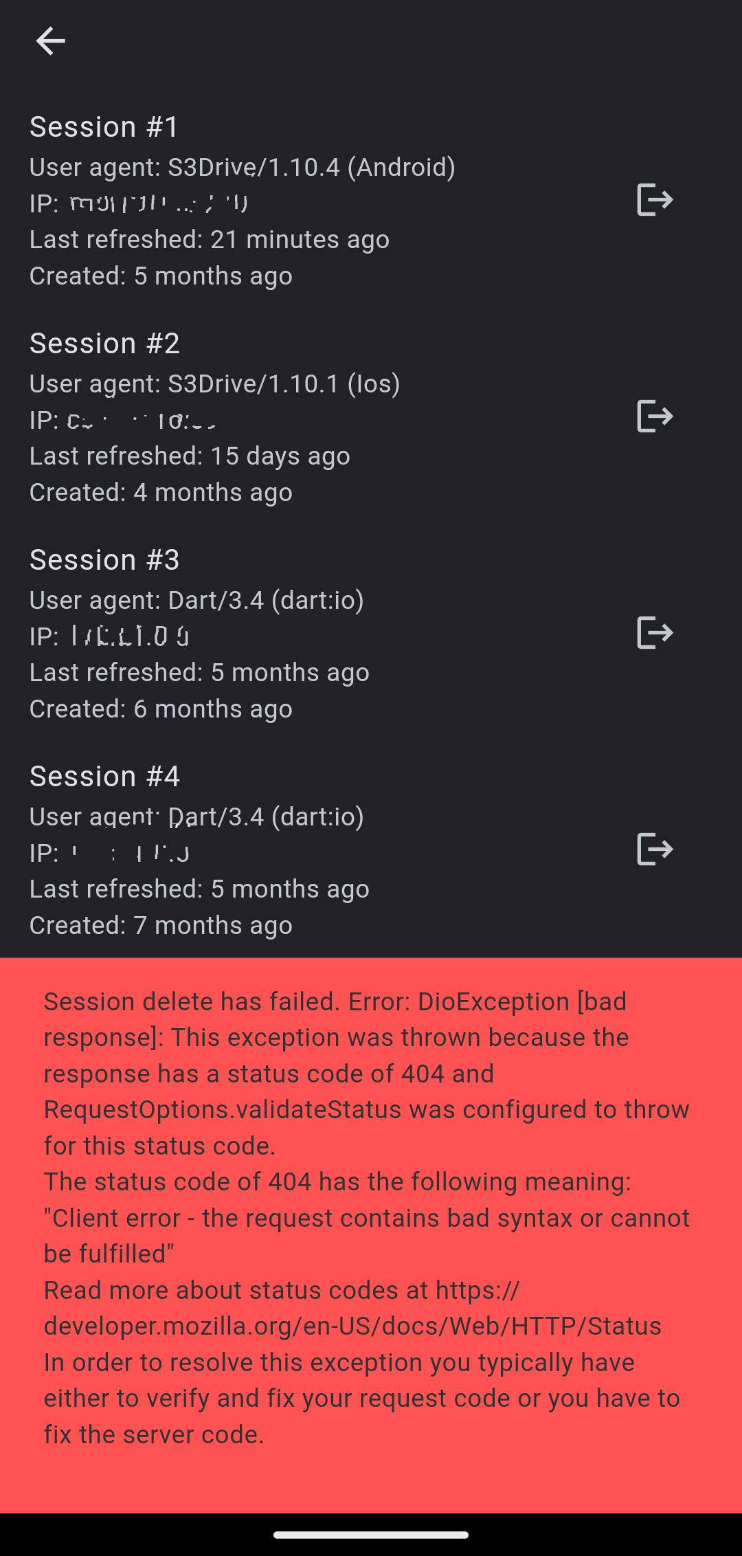Image resolution: width=742 pixels, height=1556 pixels.
Task: Go back using the top-left arrow
Action: click(50, 41)
